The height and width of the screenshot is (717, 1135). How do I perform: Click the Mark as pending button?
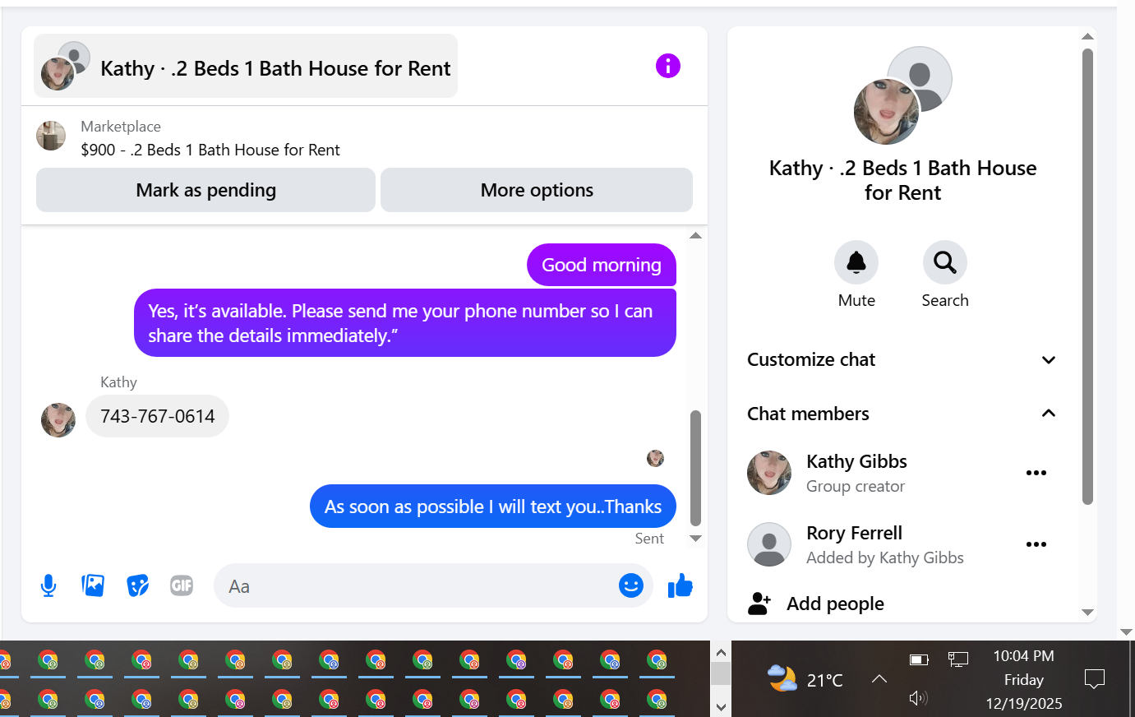click(x=205, y=190)
